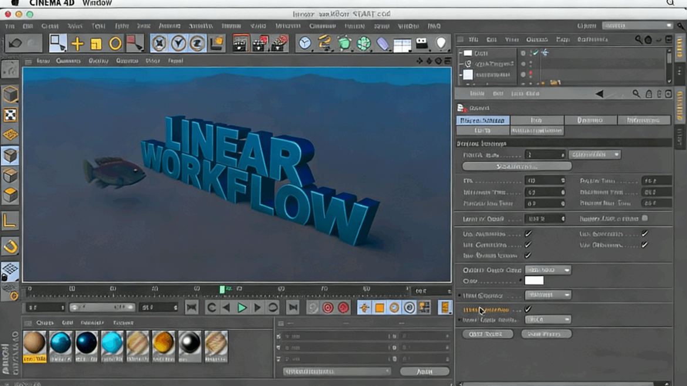Select the Move tool in the toolbar
Viewport: 687px width, 386px height.
pos(76,44)
